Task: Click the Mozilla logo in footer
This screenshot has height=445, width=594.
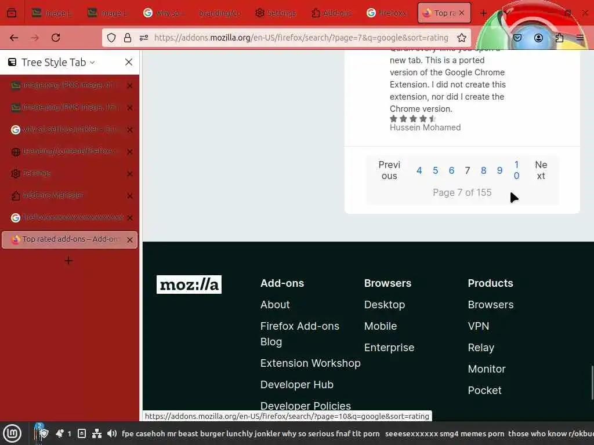Action: coord(189,284)
